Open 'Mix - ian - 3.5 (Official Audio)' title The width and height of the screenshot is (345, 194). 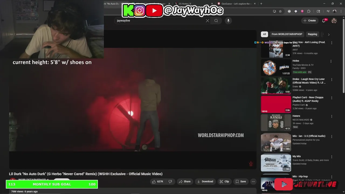309,136
